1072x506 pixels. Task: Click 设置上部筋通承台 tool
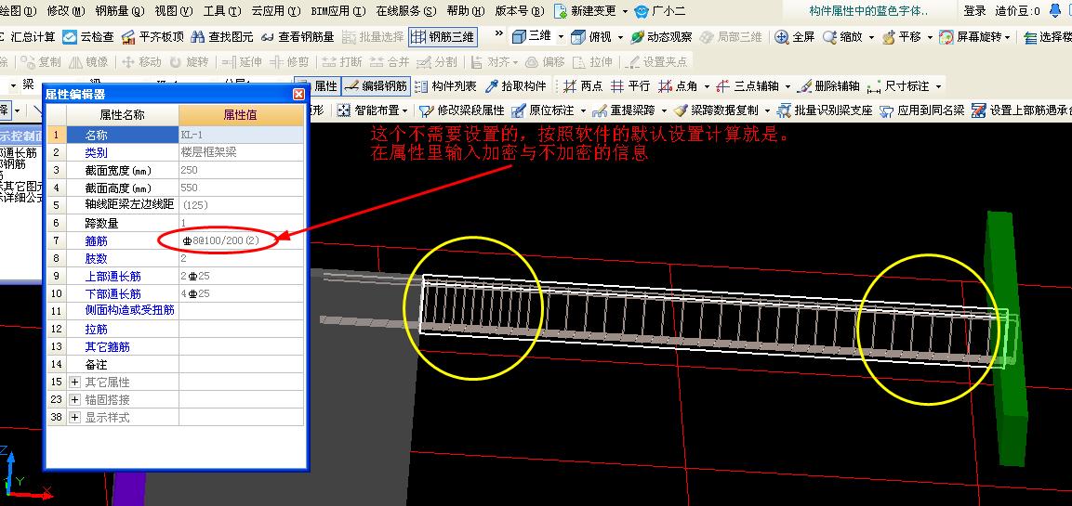tap(1022, 110)
